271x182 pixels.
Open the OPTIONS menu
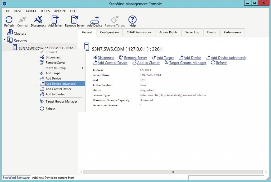point(60,11)
